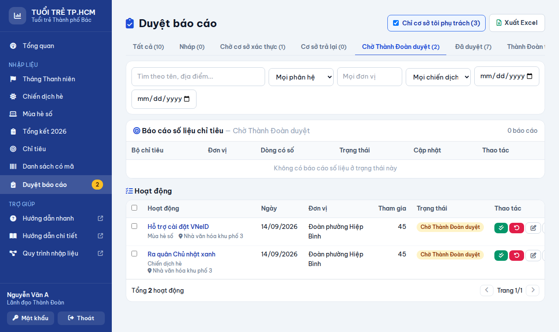The width and height of the screenshot is (559, 332).
Task: Switch to Nháp (0) tab
Action: point(192,47)
